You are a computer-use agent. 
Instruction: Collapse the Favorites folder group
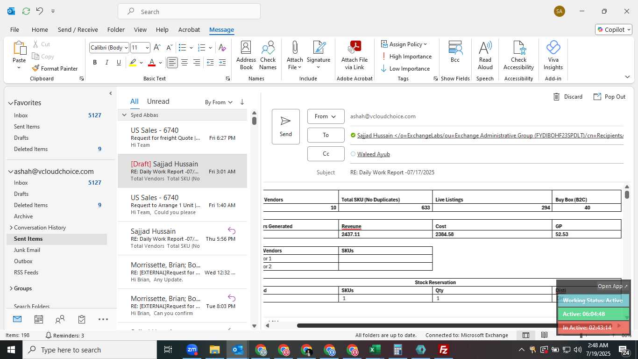(x=10, y=103)
